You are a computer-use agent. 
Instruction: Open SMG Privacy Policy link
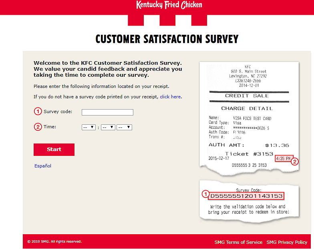[x=287, y=242]
